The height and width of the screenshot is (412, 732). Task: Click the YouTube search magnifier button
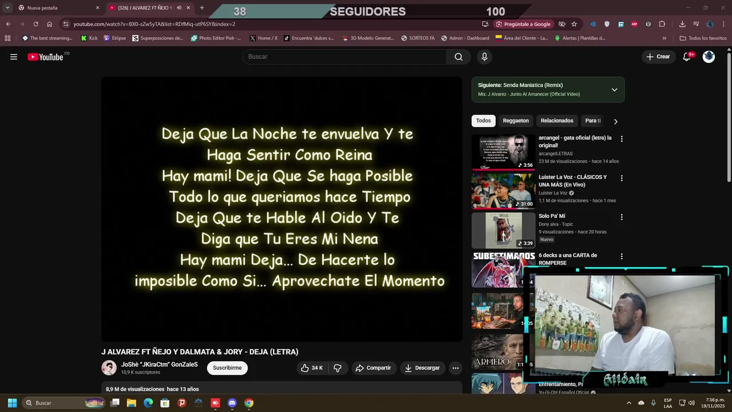(459, 57)
